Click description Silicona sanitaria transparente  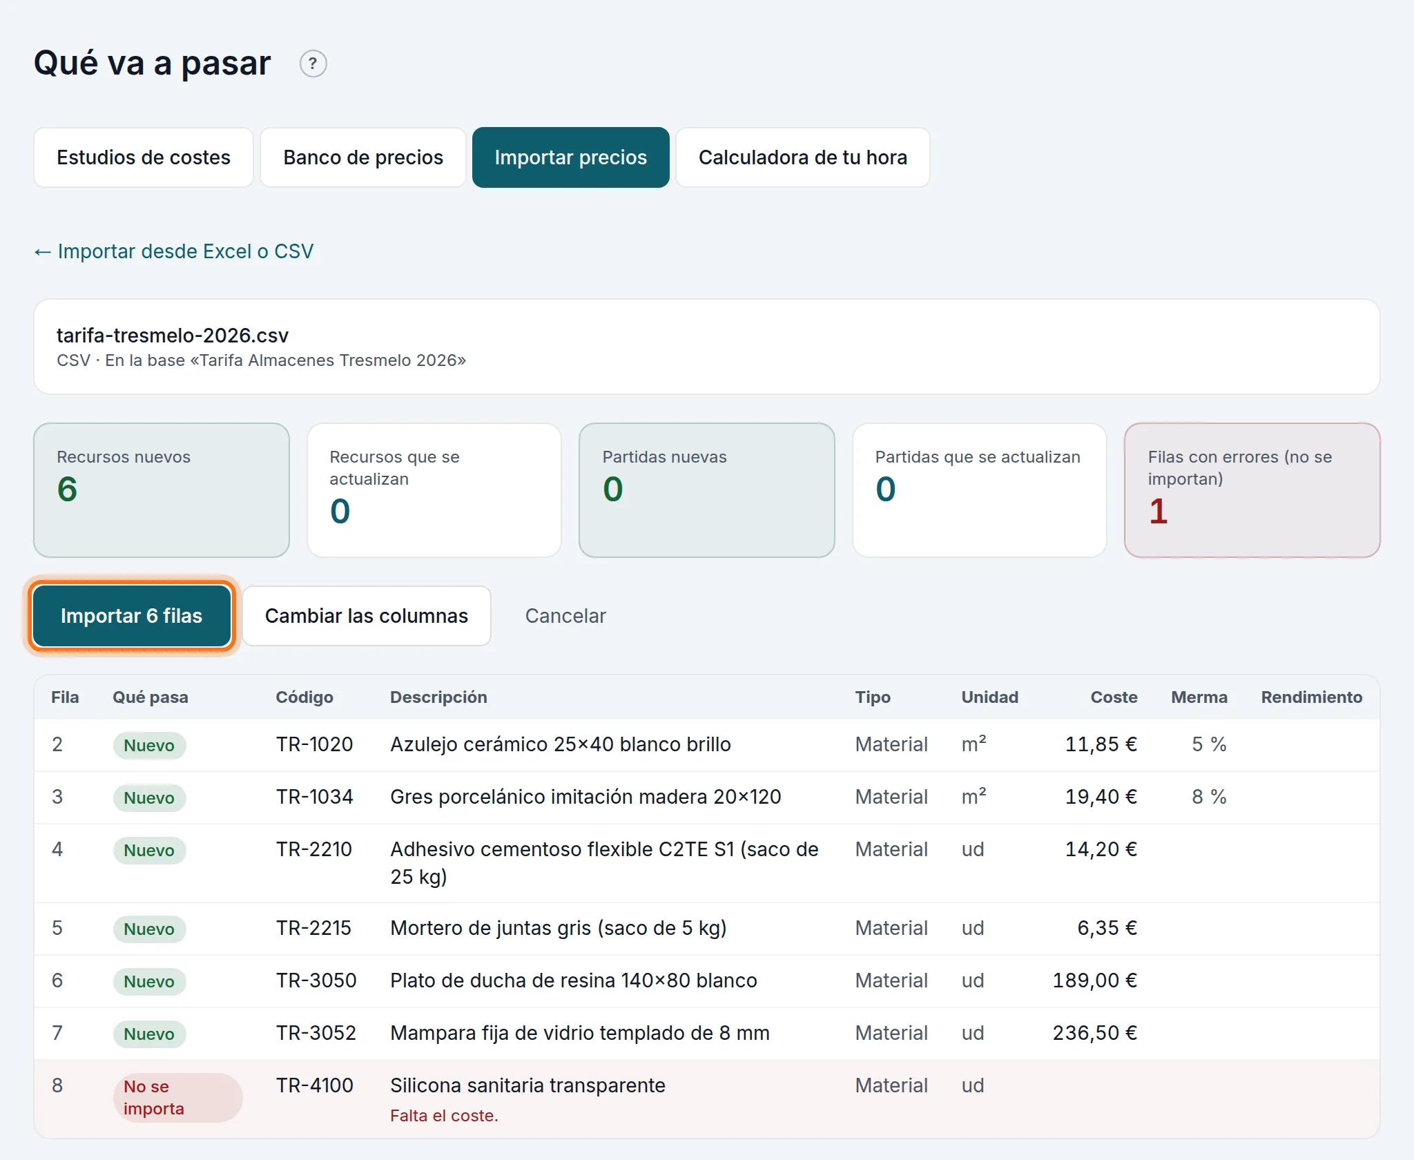click(527, 1085)
